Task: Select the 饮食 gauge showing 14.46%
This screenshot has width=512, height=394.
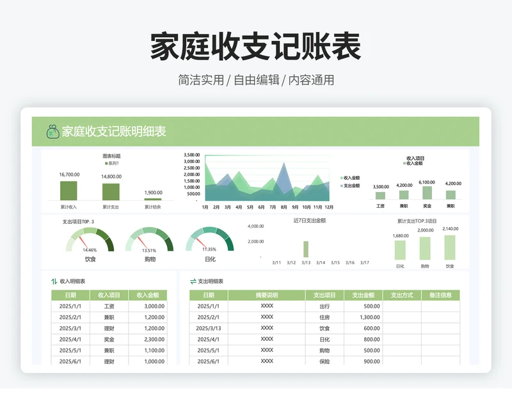Action: click(90, 239)
